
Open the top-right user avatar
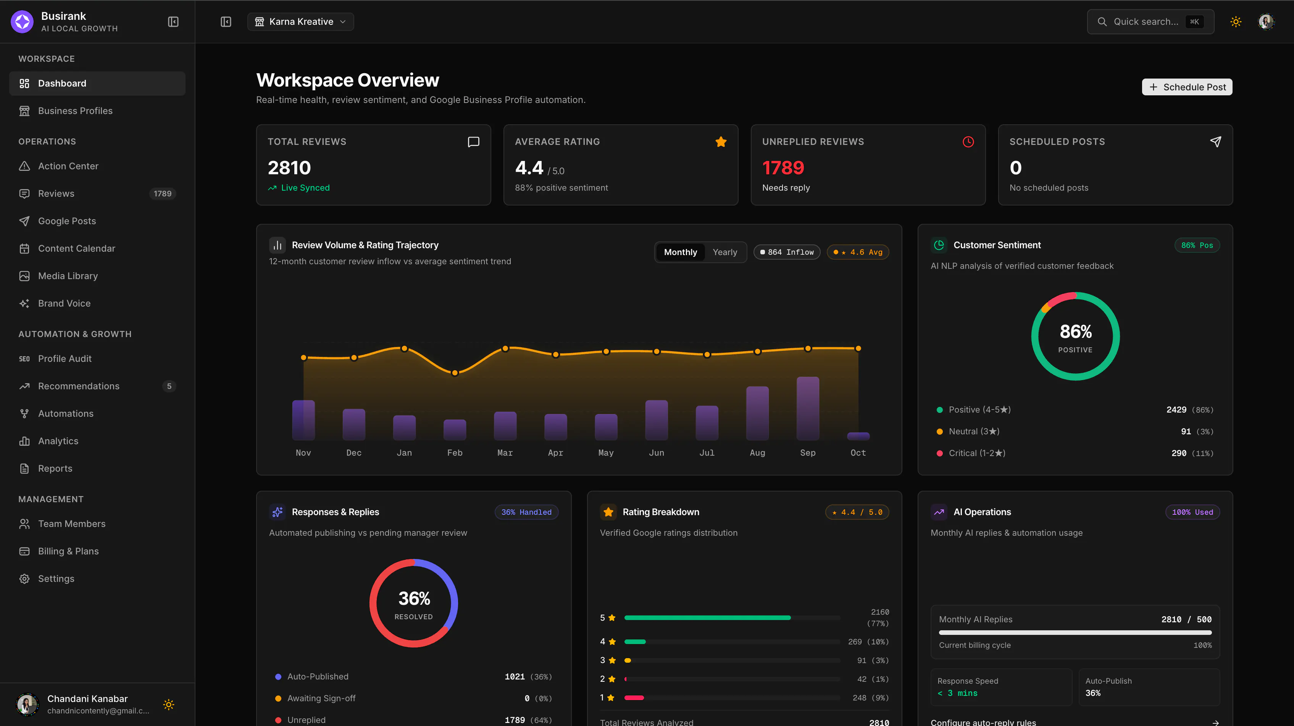(1266, 22)
